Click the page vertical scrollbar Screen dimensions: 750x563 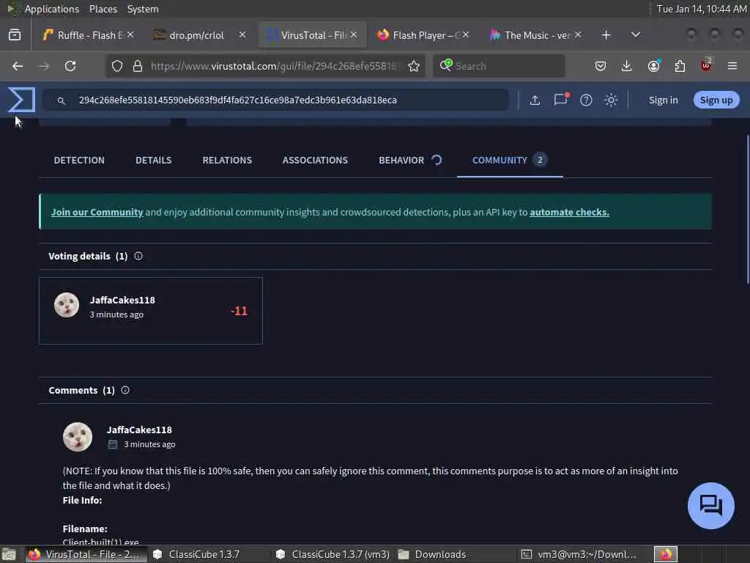coord(747,210)
